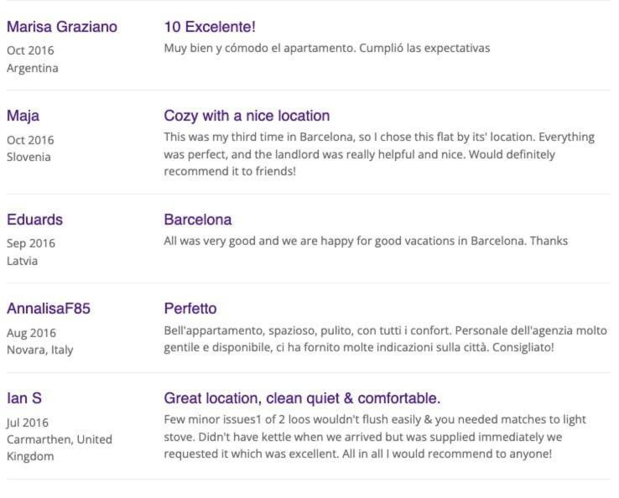Screen dimensions: 619x498
Task: Click the 'Argentina' location label
Action: pyautogui.click(x=33, y=68)
